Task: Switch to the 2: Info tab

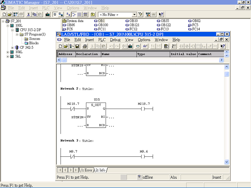Action: pos(101,170)
